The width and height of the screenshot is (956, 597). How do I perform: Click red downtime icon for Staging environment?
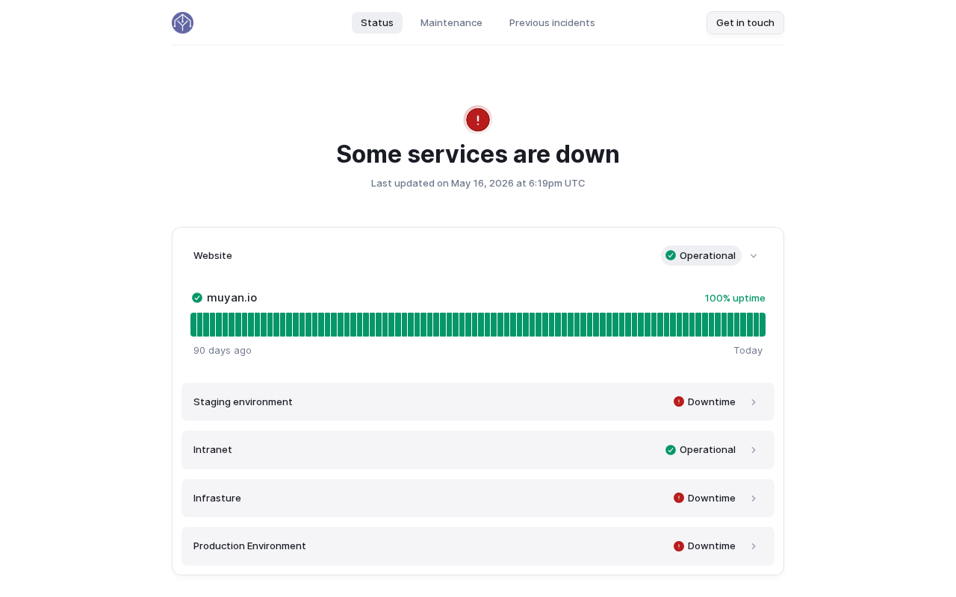(679, 401)
